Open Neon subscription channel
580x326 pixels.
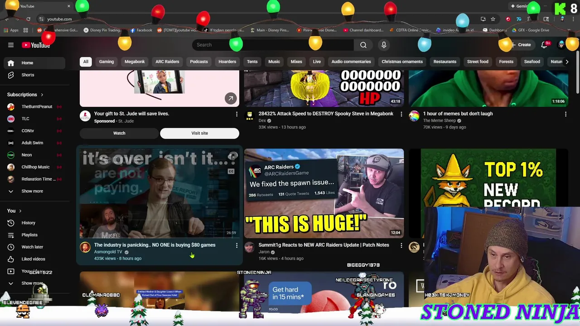pyautogui.click(x=34, y=155)
